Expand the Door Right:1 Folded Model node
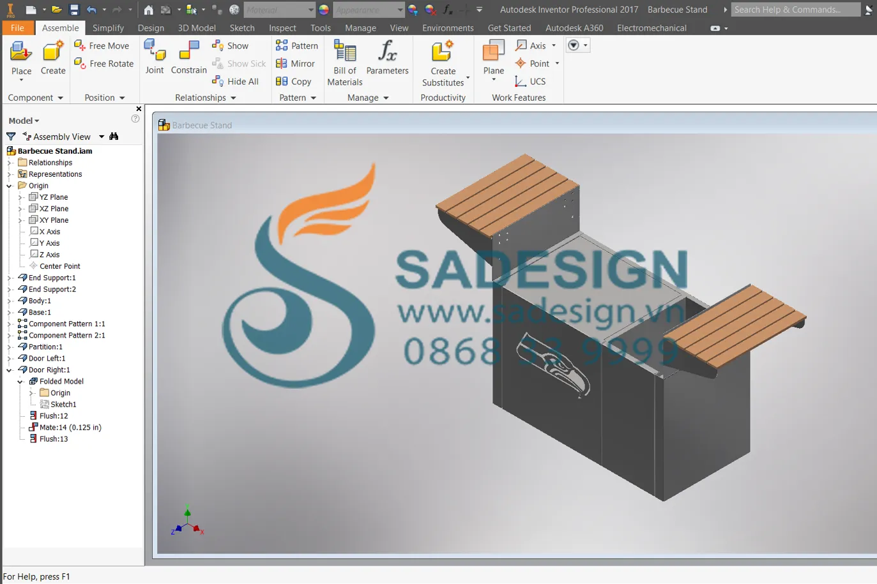 (20, 381)
